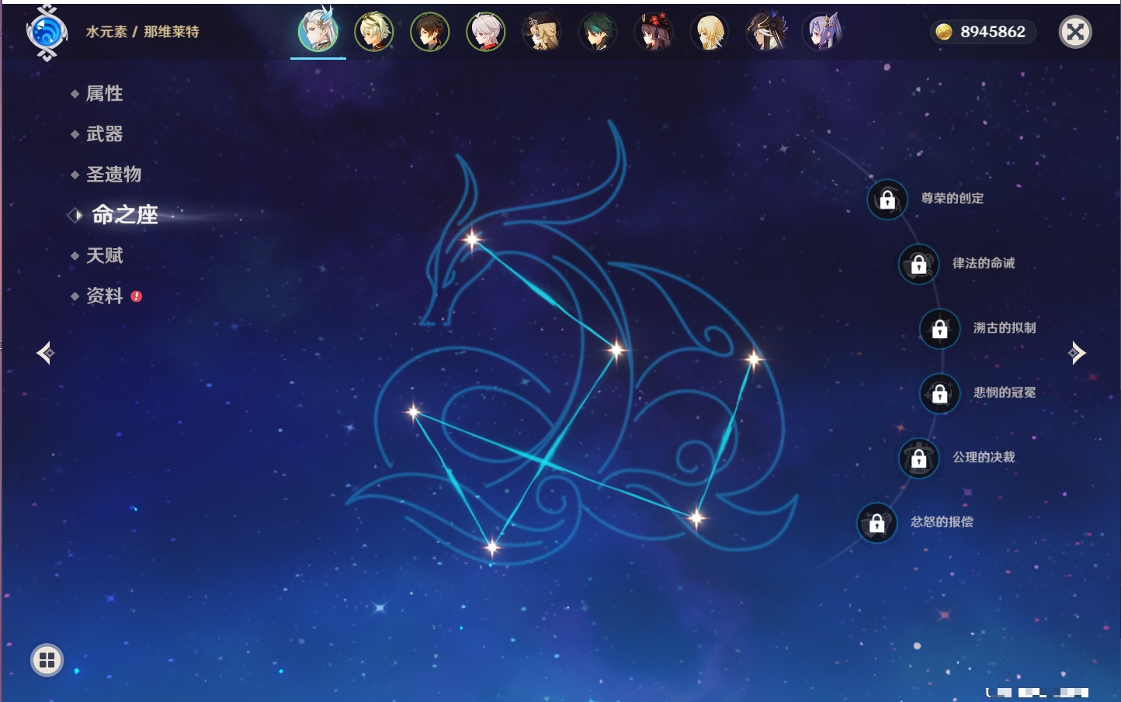This screenshot has height=702, width=1121.
Task: Select Cyno's avatar with jackal headdress
Action: [x=766, y=32]
